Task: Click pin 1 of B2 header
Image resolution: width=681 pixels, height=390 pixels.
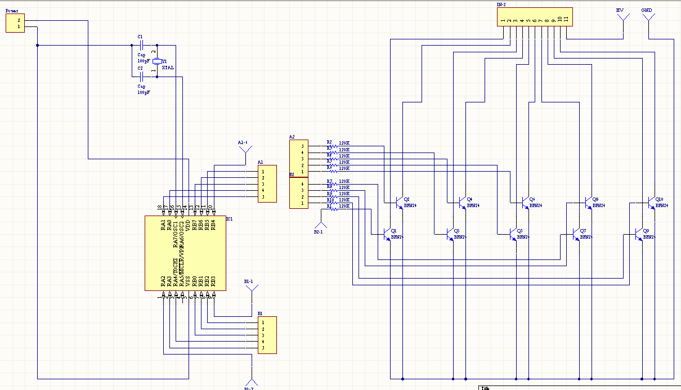Action: (302, 203)
